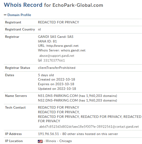
Task: Click the EchoPark-Global.com domain in the heading
Action: (78, 5)
